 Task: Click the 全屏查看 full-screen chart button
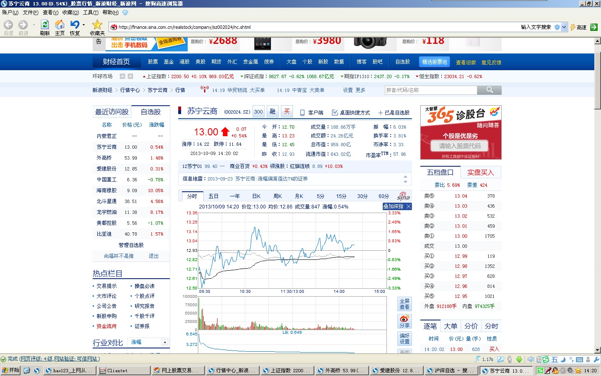[404, 304]
